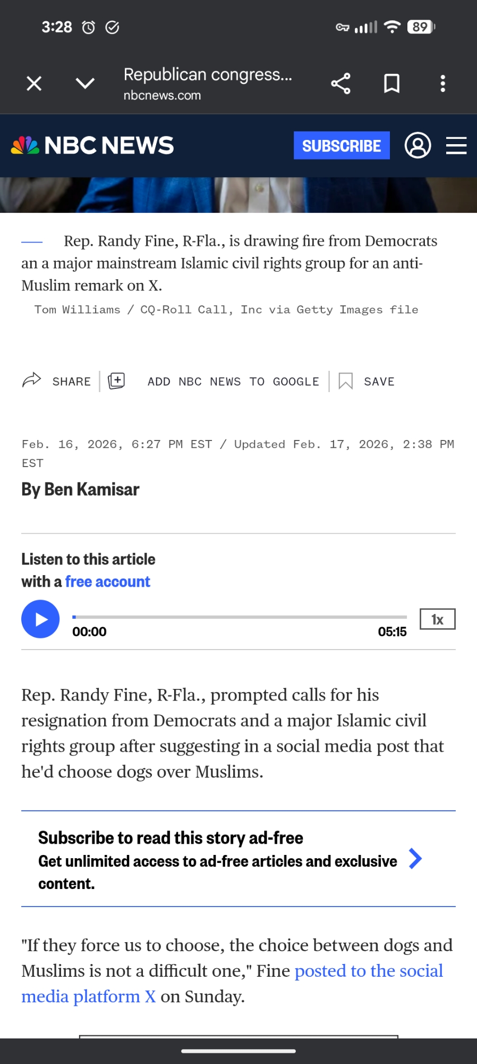Open the three-dot browser menu

pyautogui.click(x=442, y=84)
